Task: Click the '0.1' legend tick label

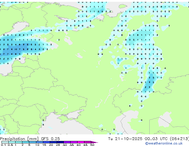Action: pyautogui.click(x=3, y=145)
